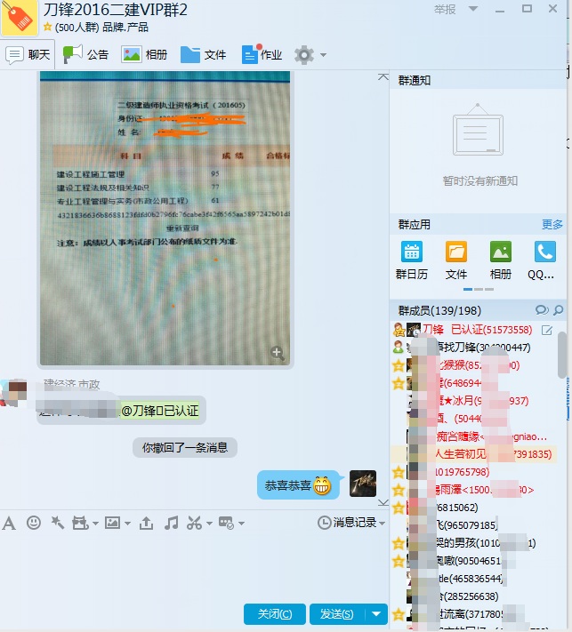Viewport: 572px width, 632px height.
Task: Select member 人生若初见 in list
Action: (473, 454)
